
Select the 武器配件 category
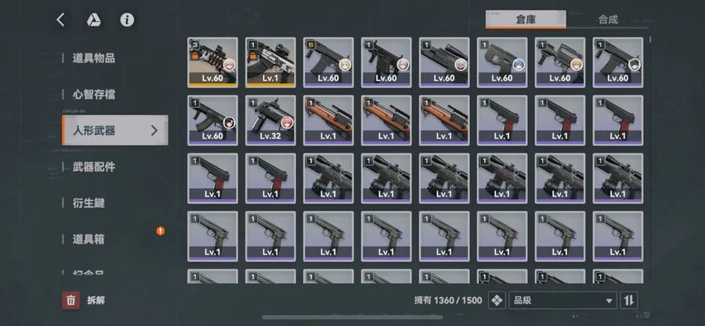94,167
